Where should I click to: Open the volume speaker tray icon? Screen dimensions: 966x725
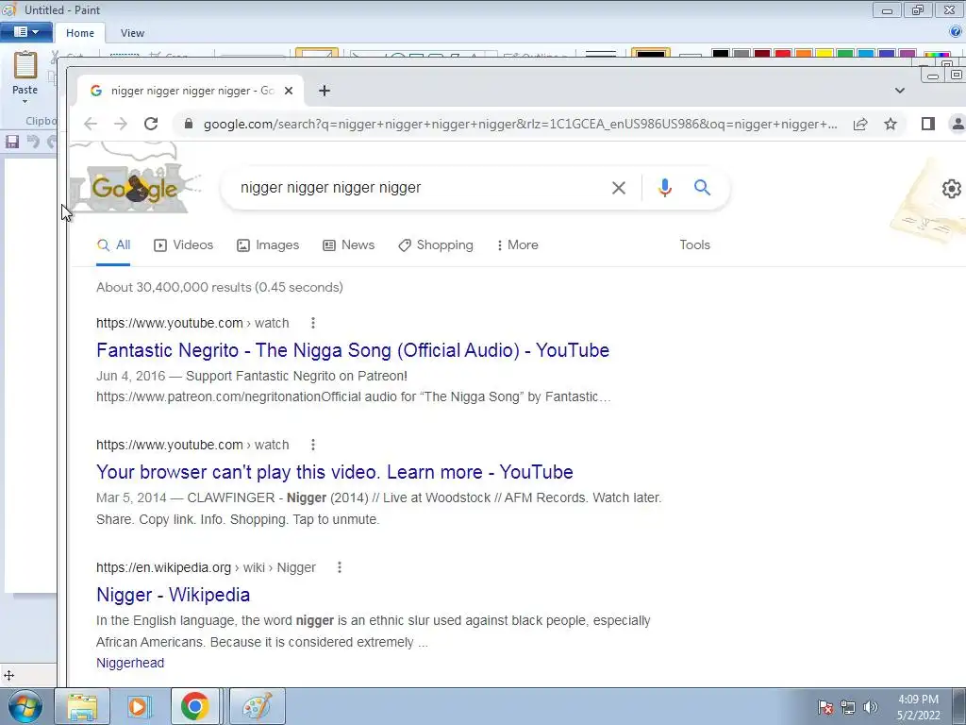tap(870, 707)
